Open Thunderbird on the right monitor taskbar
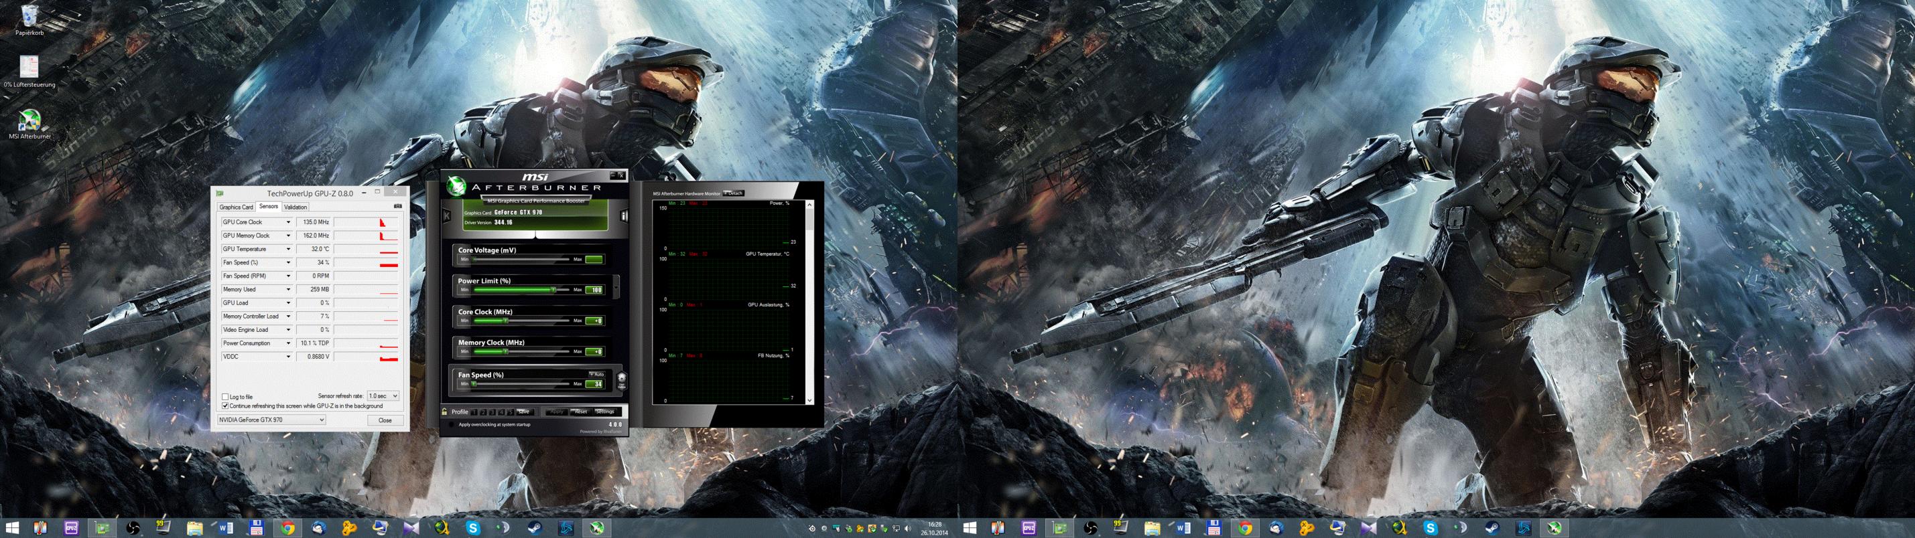The height and width of the screenshot is (538, 1915). [x=1276, y=529]
